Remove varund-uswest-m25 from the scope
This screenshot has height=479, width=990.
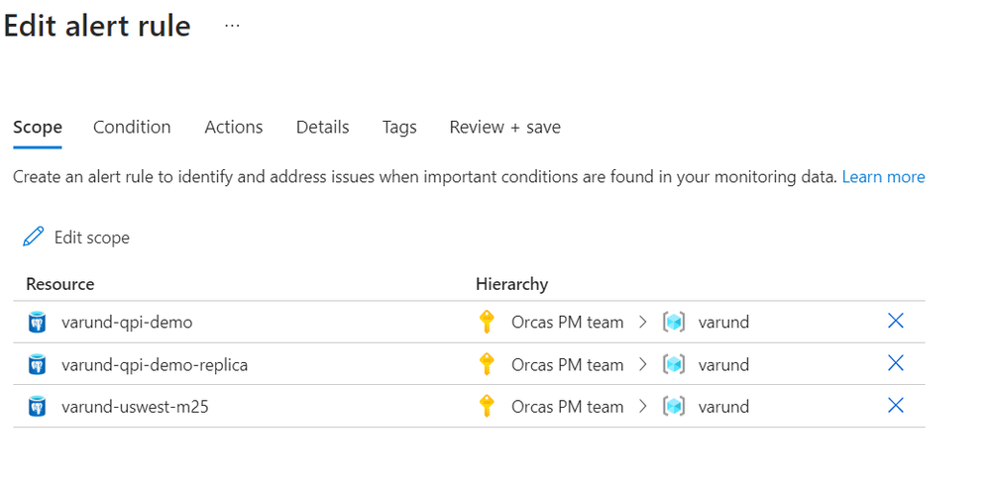point(895,406)
